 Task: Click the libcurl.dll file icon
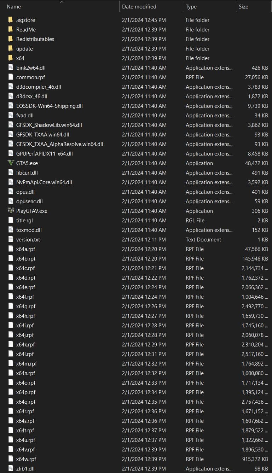pyautogui.click(x=11, y=173)
